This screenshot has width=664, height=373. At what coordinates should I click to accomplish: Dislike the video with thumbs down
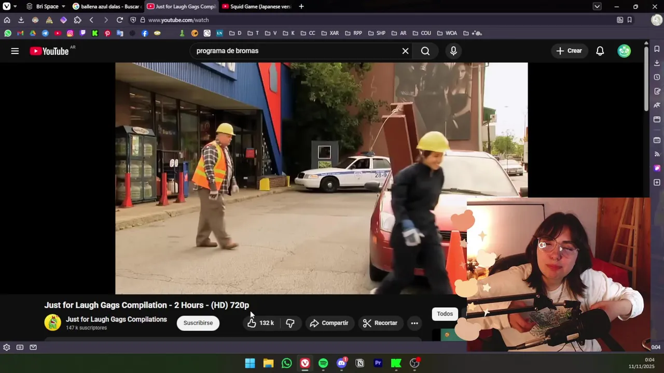(x=290, y=323)
